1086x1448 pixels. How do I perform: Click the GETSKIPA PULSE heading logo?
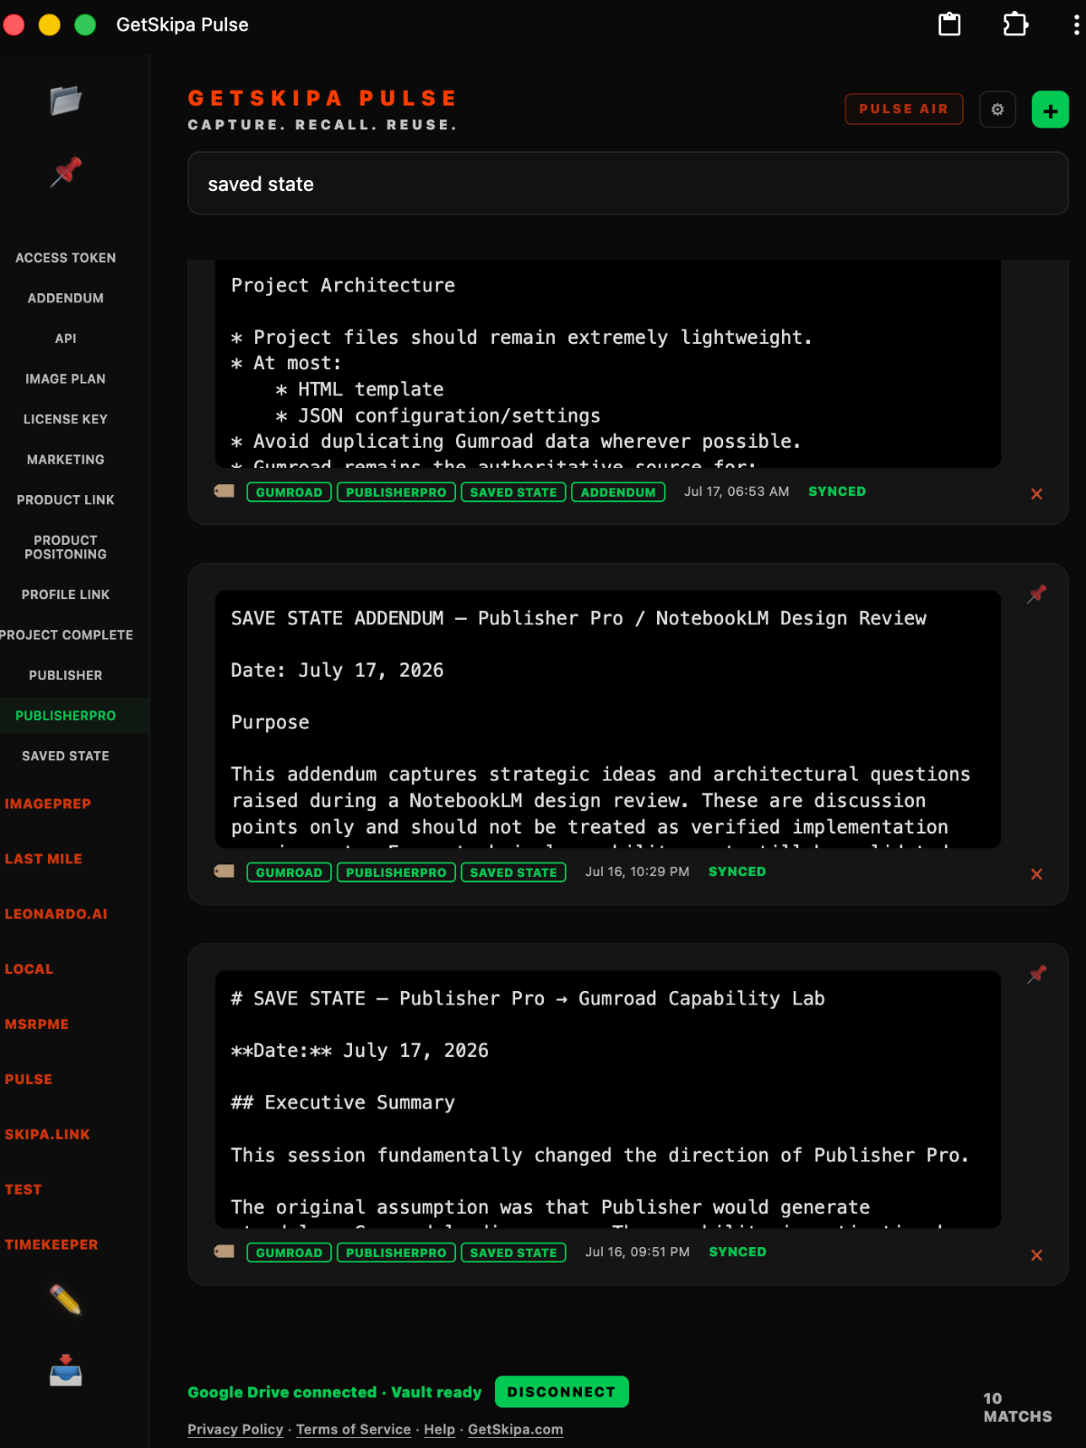pos(322,98)
